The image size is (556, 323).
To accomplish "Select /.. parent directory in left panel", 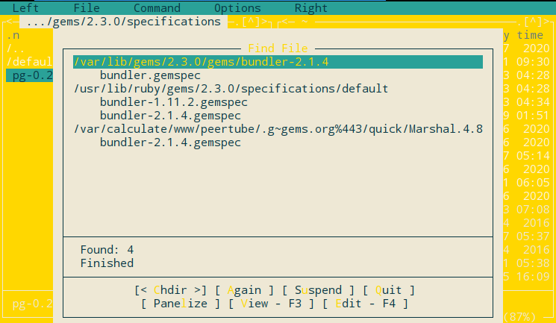I will point(16,48).
